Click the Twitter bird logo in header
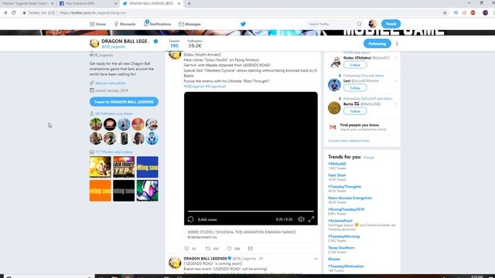This screenshot has height=278, width=495. [243, 24]
